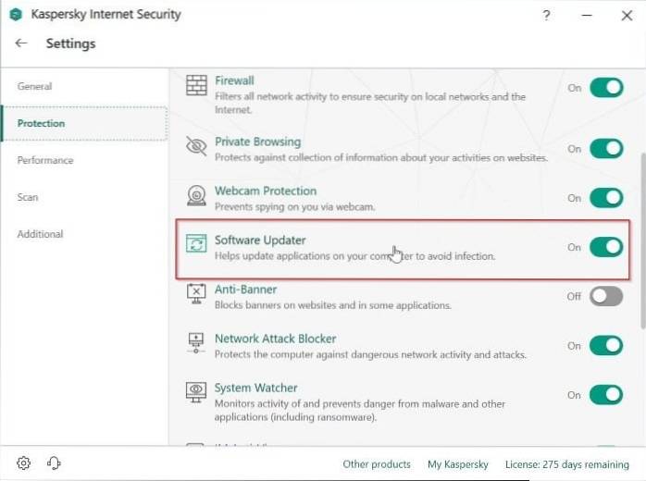646x481 pixels.
Task: Select the Performance tab in sidebar
Action: 44,160
